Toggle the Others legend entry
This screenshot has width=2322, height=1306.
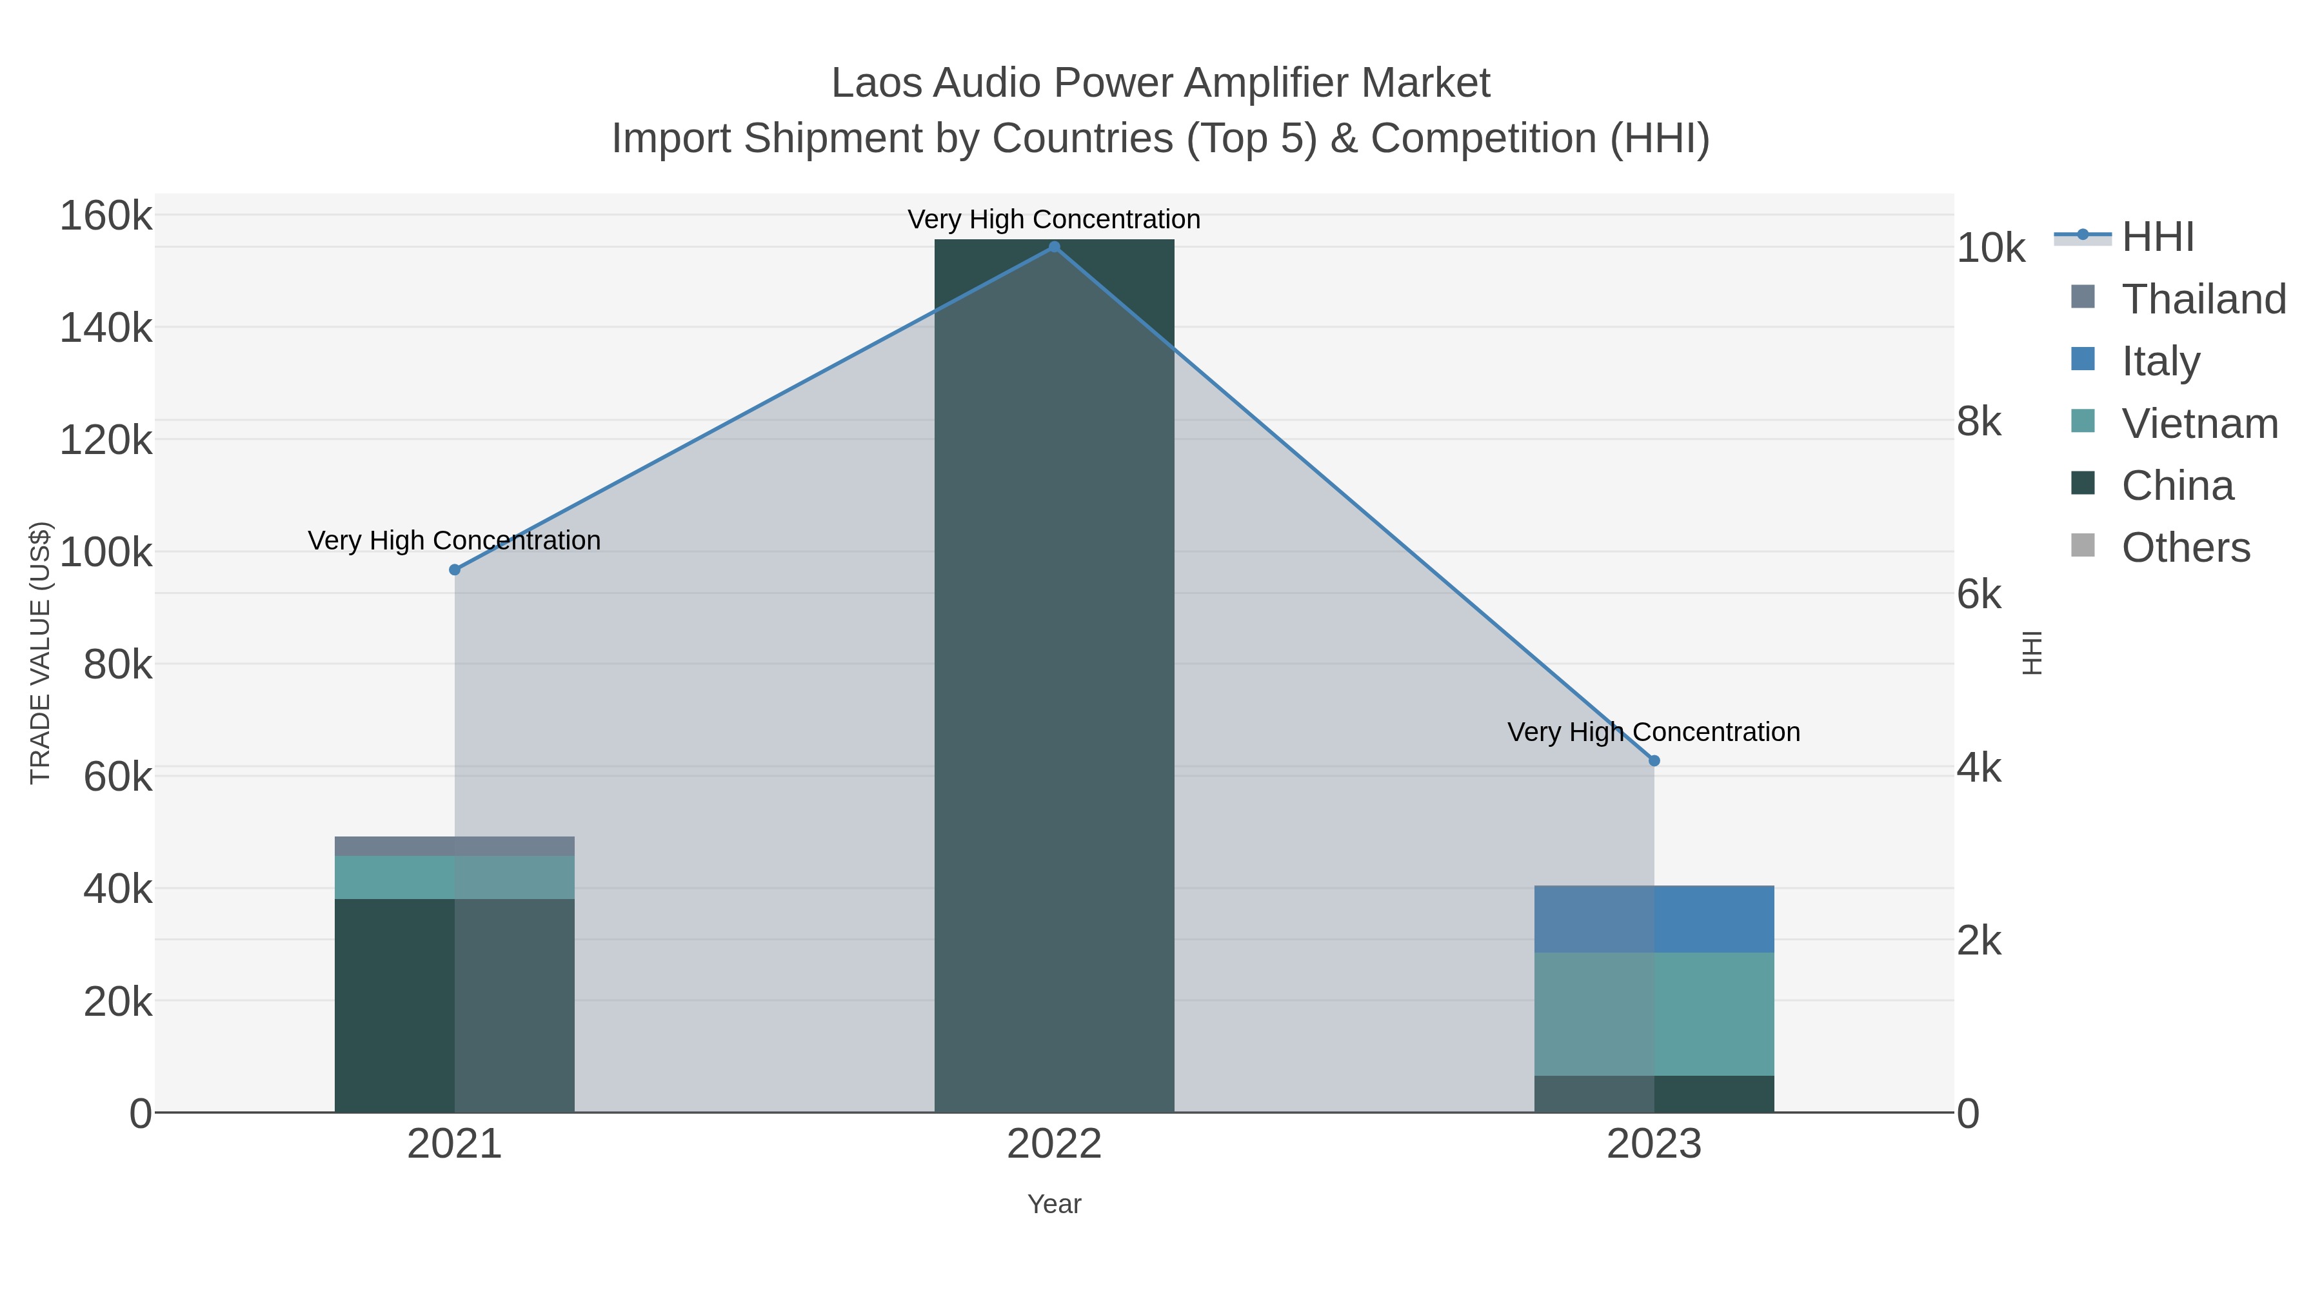click(x=2161, y=547)
